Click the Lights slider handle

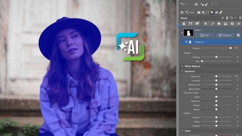(216, 97)
